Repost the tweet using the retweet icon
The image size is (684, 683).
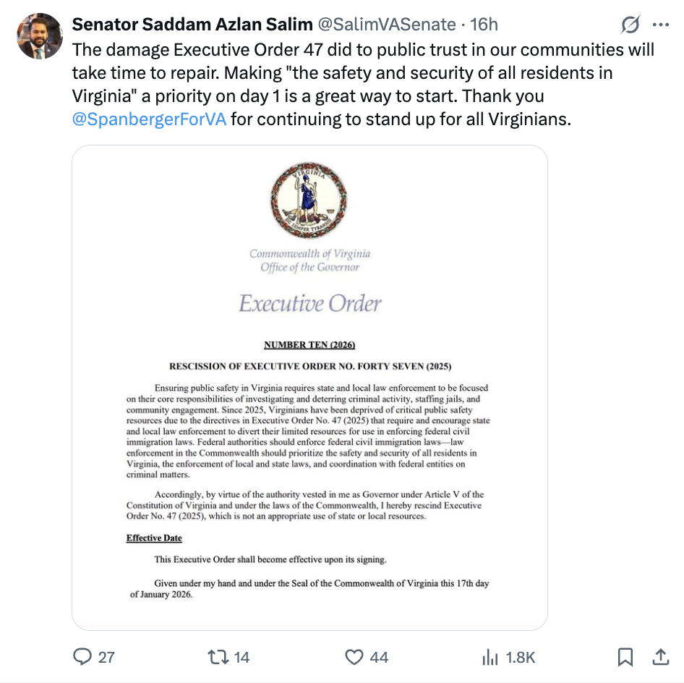[217, 657]
